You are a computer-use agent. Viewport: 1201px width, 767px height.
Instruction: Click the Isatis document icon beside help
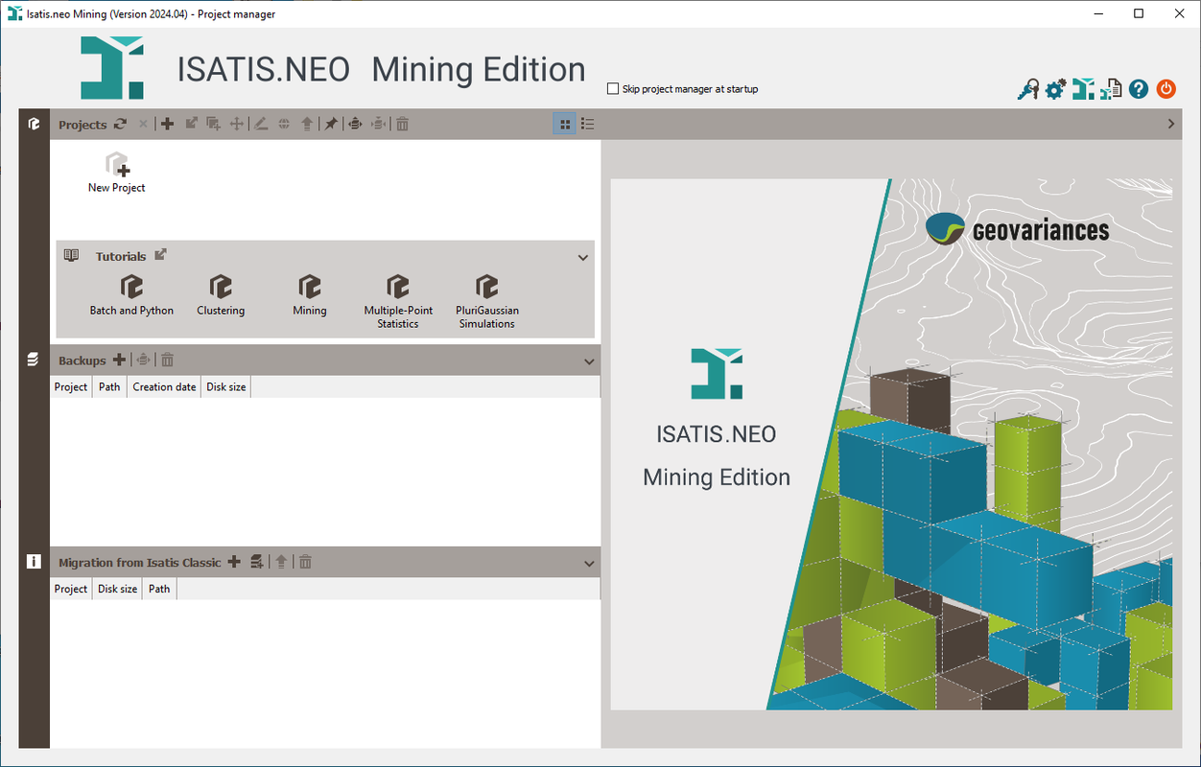[1111, 89]
